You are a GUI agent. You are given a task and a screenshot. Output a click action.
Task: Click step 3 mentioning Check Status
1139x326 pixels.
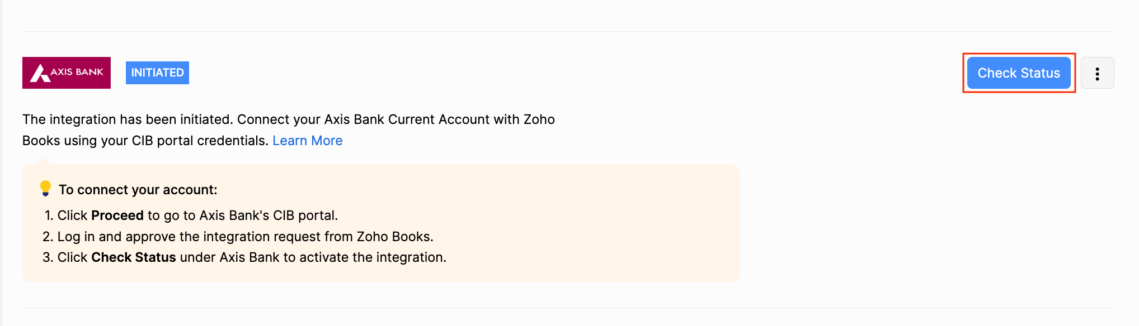[x=252, y=257]
